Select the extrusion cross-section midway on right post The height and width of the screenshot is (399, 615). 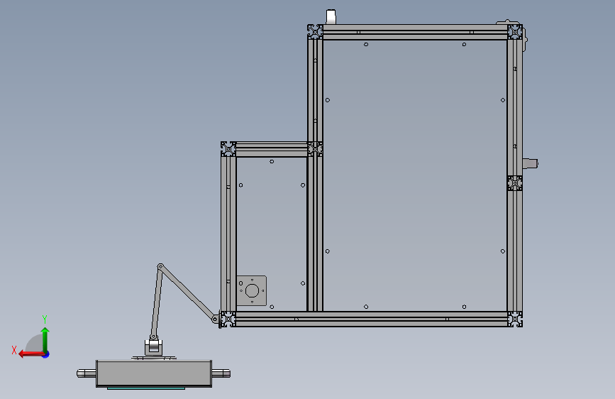[x=514, y=183]
